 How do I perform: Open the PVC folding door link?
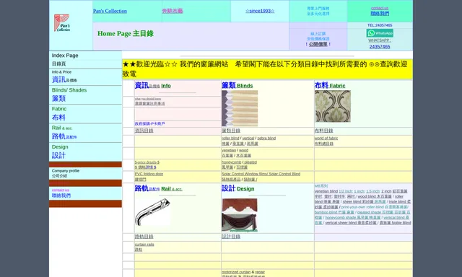[x=149, y=174]
